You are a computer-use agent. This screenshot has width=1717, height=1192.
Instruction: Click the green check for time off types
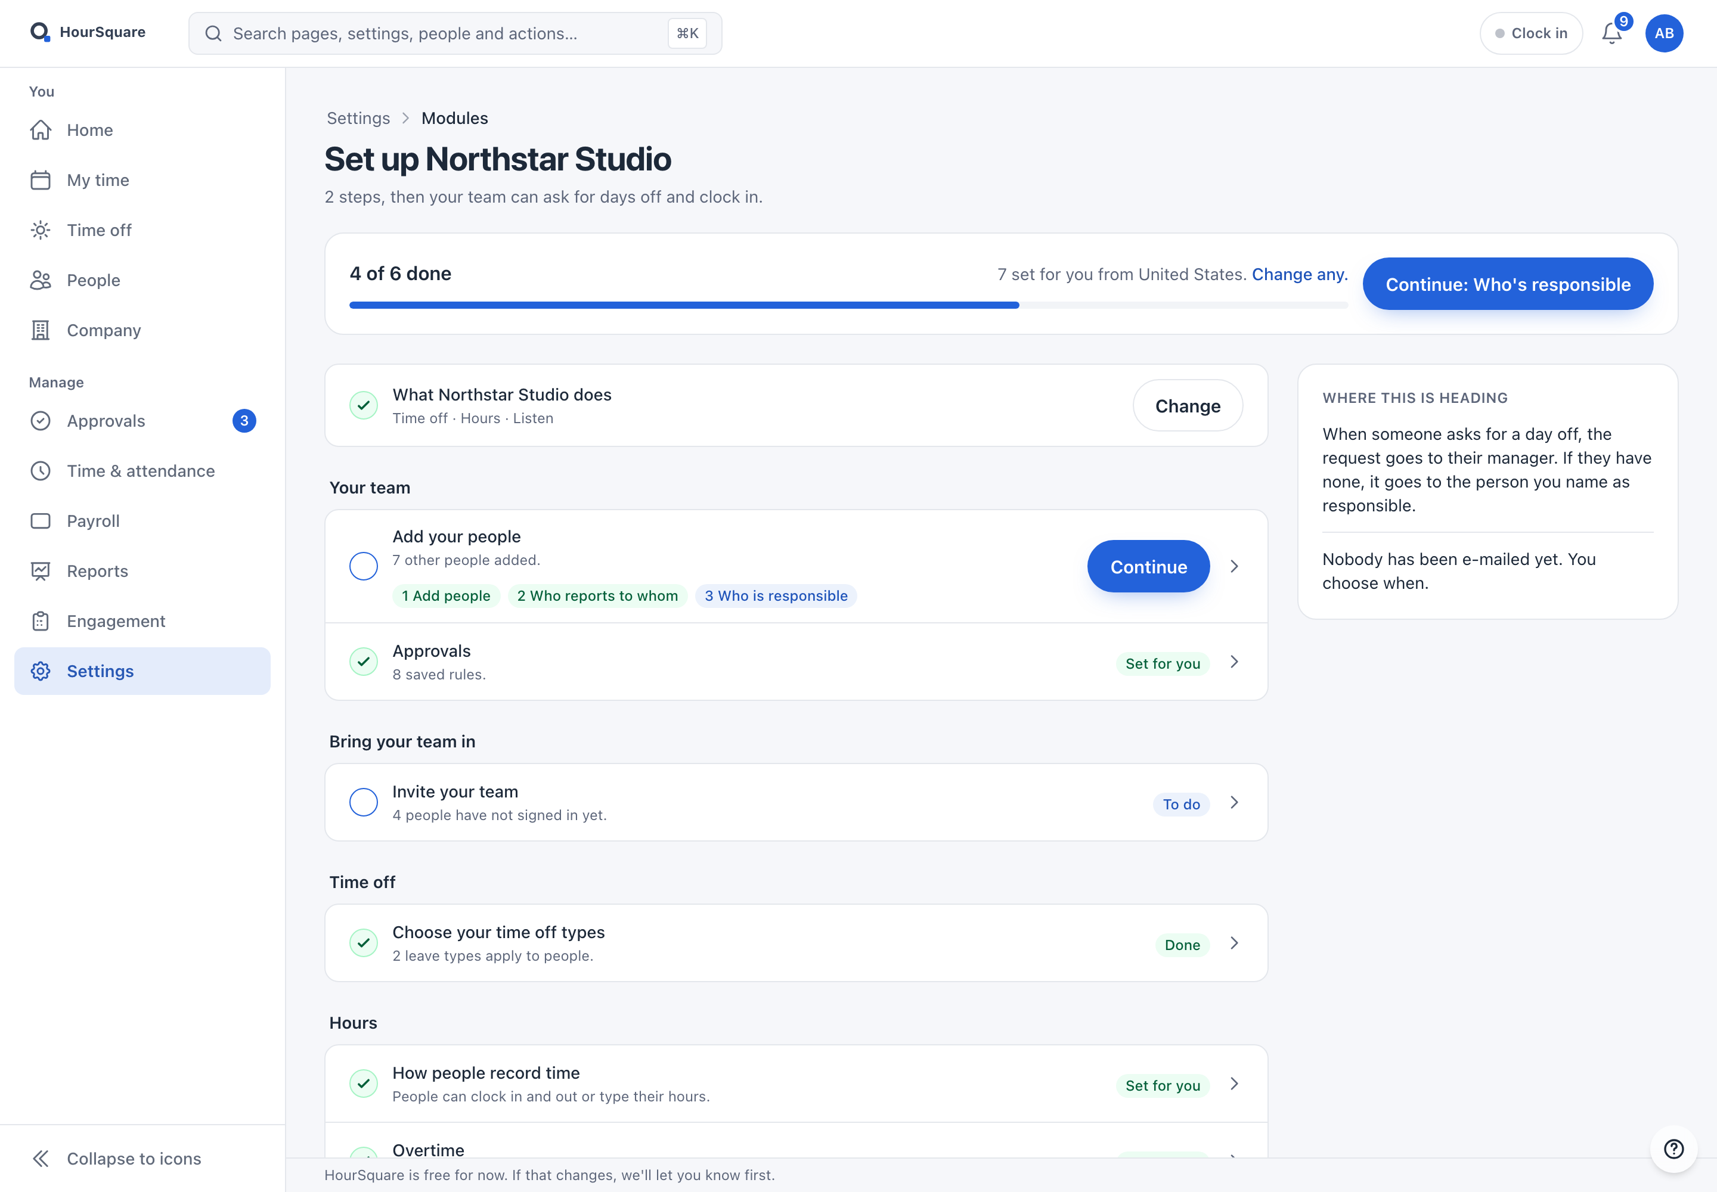tap(363, 942)
